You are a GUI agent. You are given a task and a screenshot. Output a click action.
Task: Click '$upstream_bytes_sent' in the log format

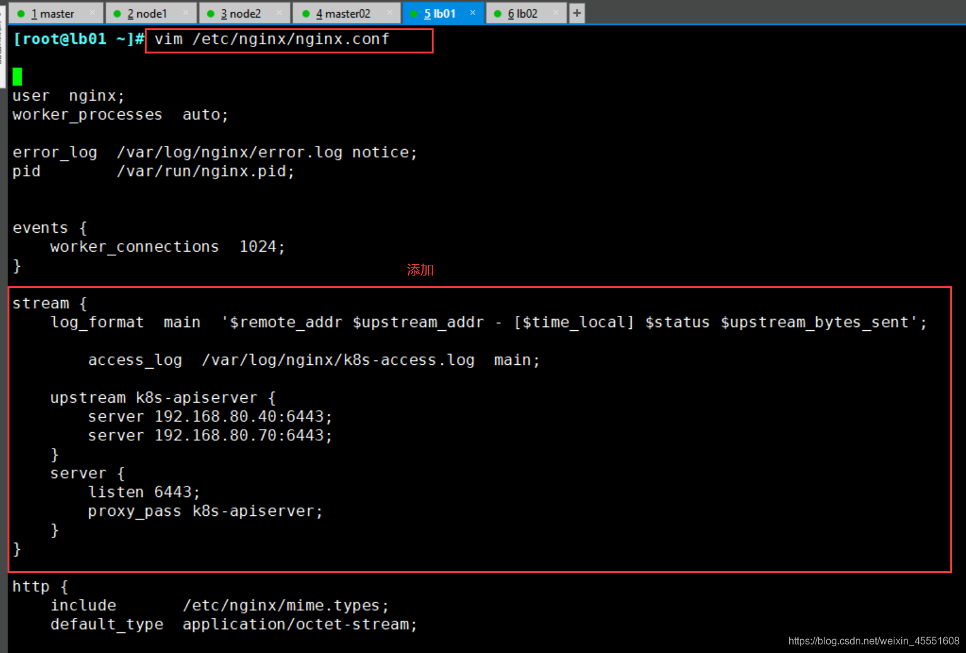coord(814,323)
